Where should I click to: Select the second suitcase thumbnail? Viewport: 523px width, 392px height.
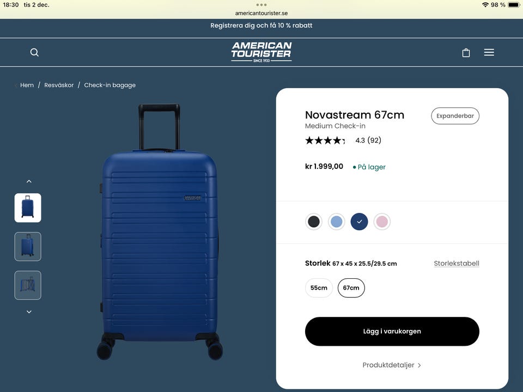28,247
